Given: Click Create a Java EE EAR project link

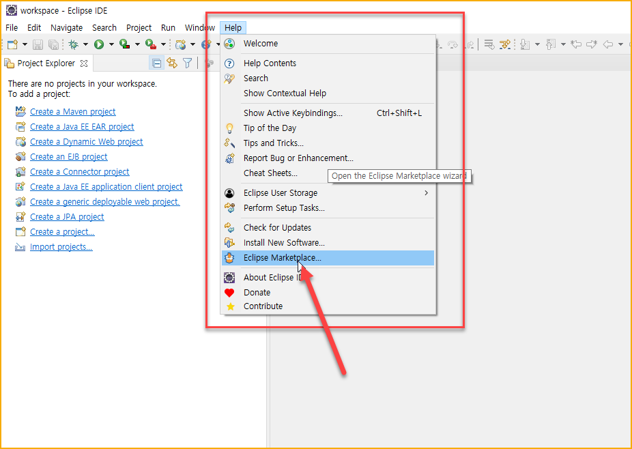Looking at the screenshot, I should [x=82, y=126].
